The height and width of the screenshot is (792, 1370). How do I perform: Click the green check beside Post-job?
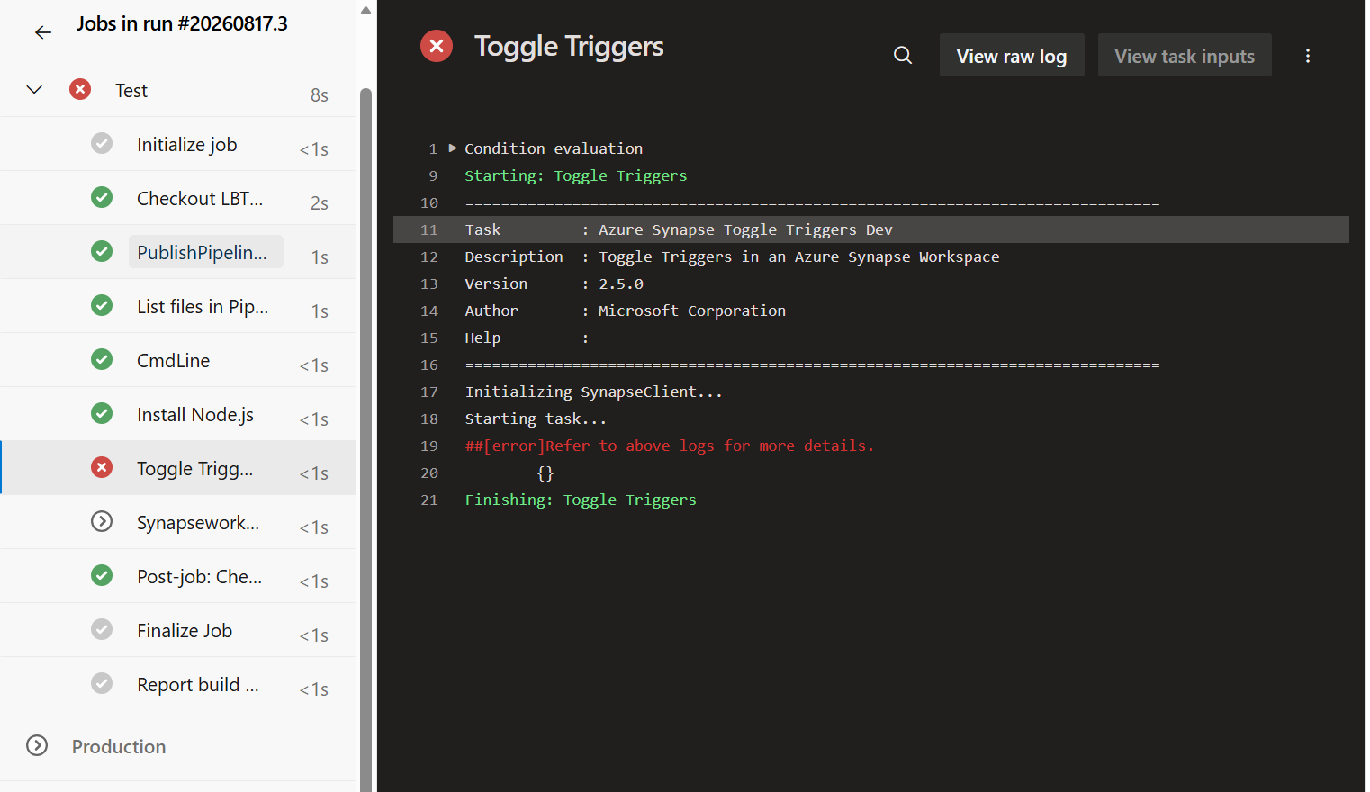pyautogui.click(x=102, y=575)
